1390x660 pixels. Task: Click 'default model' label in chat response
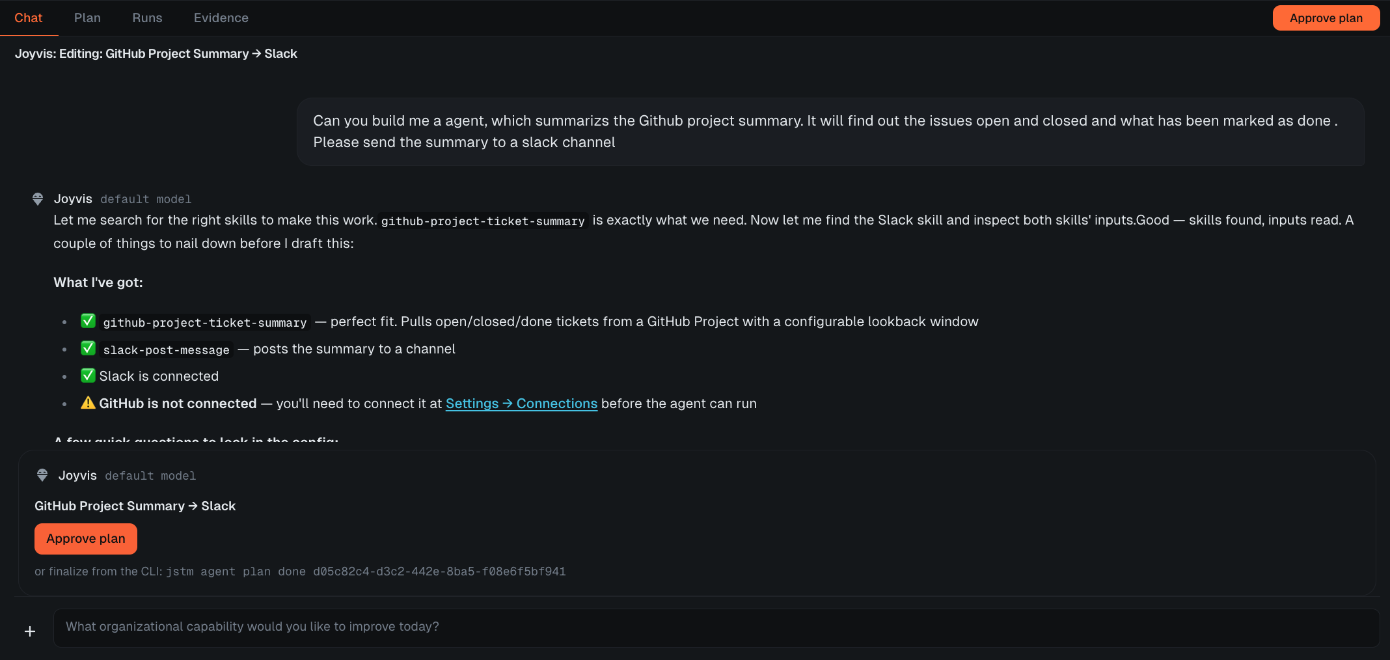(x=146, y=199)
